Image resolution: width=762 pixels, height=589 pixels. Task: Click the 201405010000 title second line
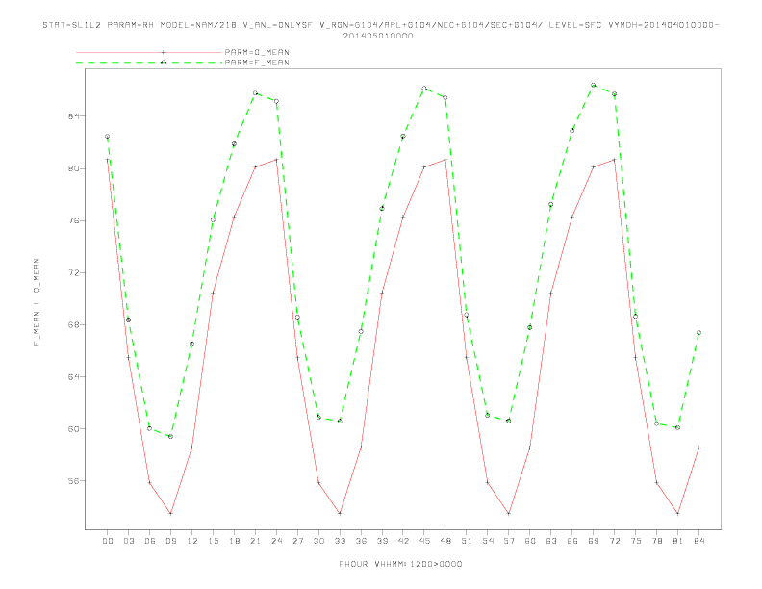coord(378,36)
